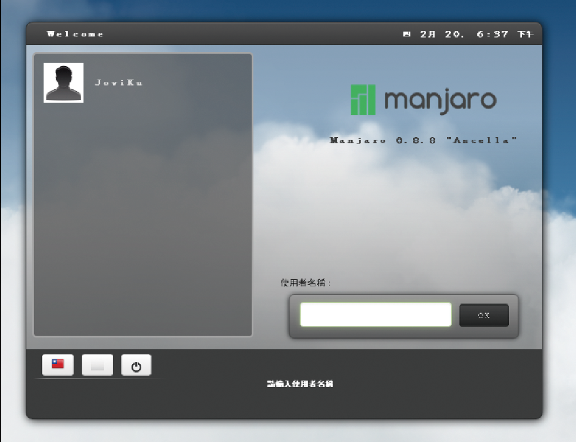Click the 使用者名稱 label above the field
This screenshot has height=442, width=576.
click(305, 283)
